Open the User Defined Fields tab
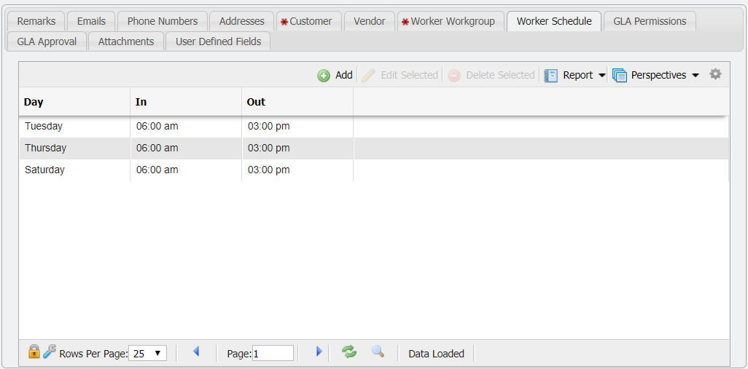This screenshot has height=369, width=748. tap(218, 41)
